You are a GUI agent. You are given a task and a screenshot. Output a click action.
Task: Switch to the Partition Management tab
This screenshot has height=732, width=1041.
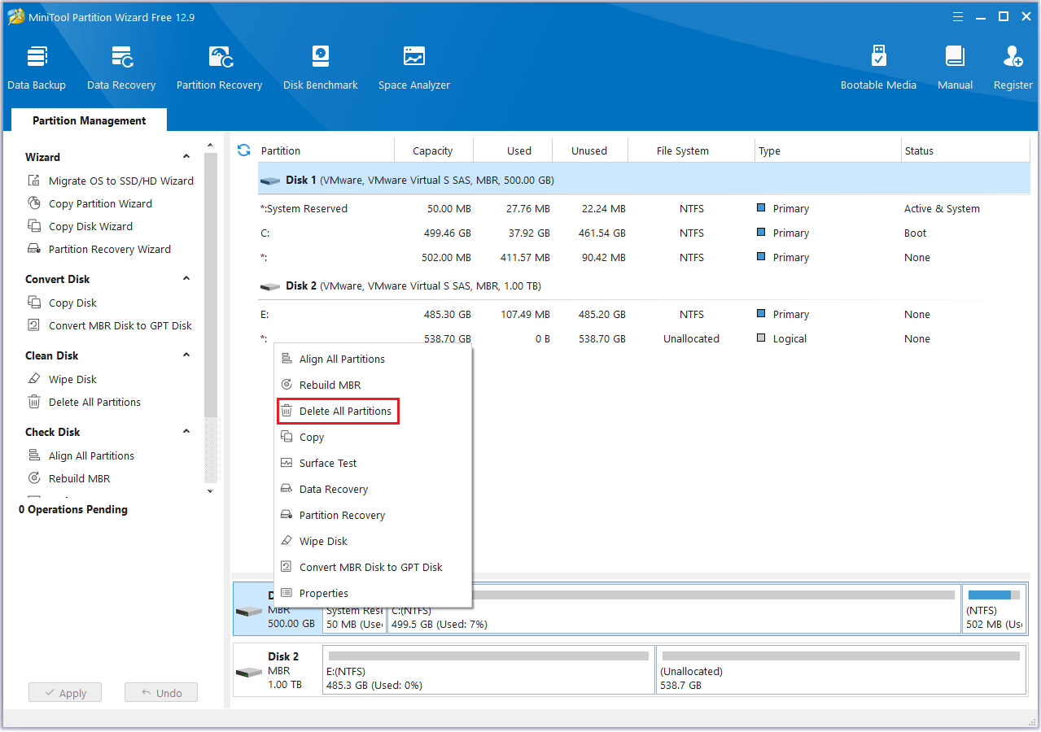pos(89,120)
